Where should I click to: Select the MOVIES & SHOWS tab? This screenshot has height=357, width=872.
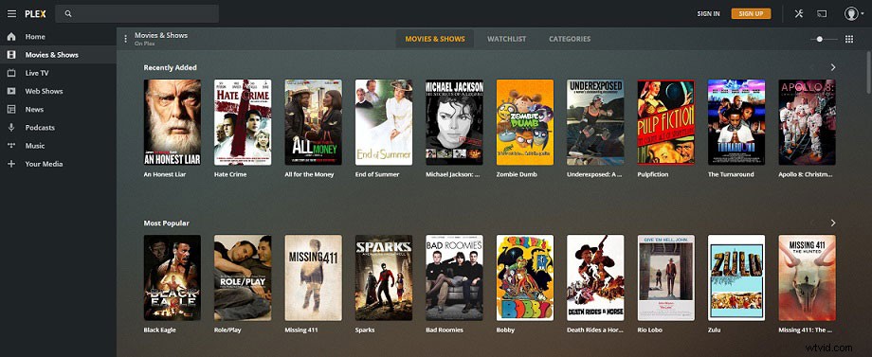(x=435, y=39)
